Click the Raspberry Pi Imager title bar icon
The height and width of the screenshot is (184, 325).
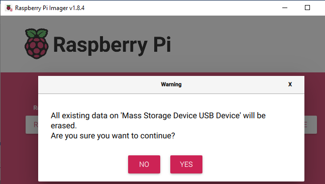click(9, 8)
